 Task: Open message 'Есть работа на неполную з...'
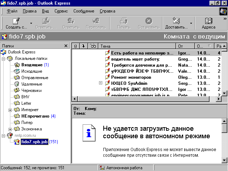point(142,53)
